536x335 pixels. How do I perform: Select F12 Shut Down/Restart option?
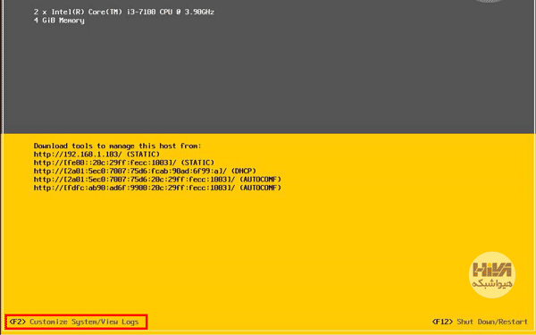480,322
